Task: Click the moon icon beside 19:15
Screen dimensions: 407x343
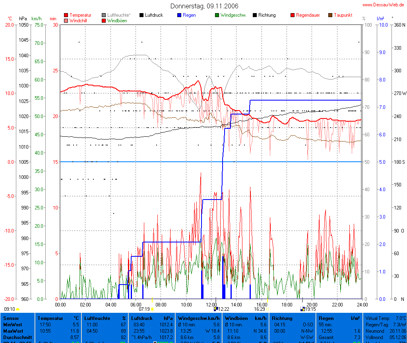Action: pyautogui.click(x=302, y=309)
